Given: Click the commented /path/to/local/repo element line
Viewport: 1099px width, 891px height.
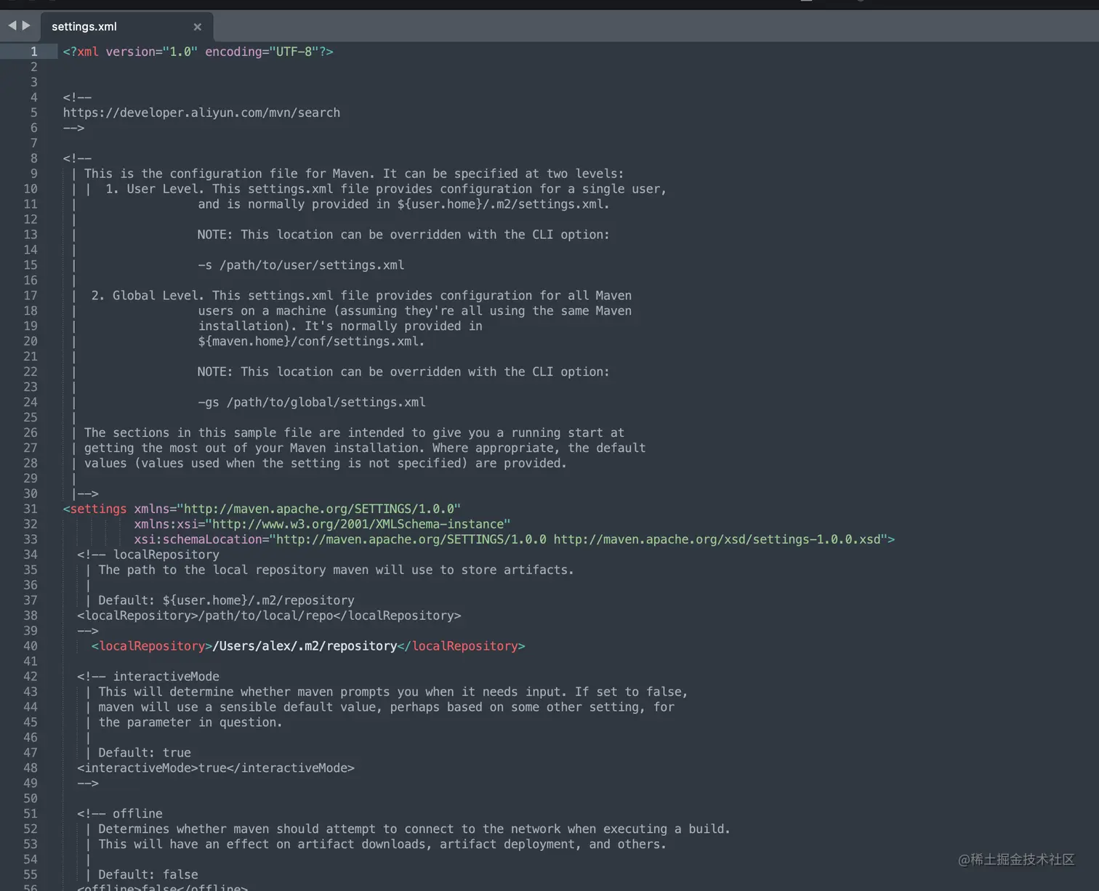Looking at the screenshot, I should [269, 616].
